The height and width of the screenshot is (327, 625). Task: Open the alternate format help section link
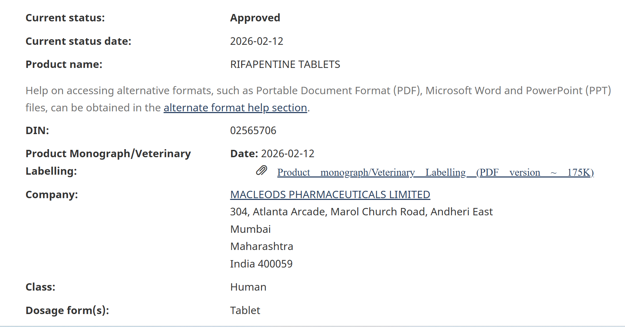click(235, 108)
